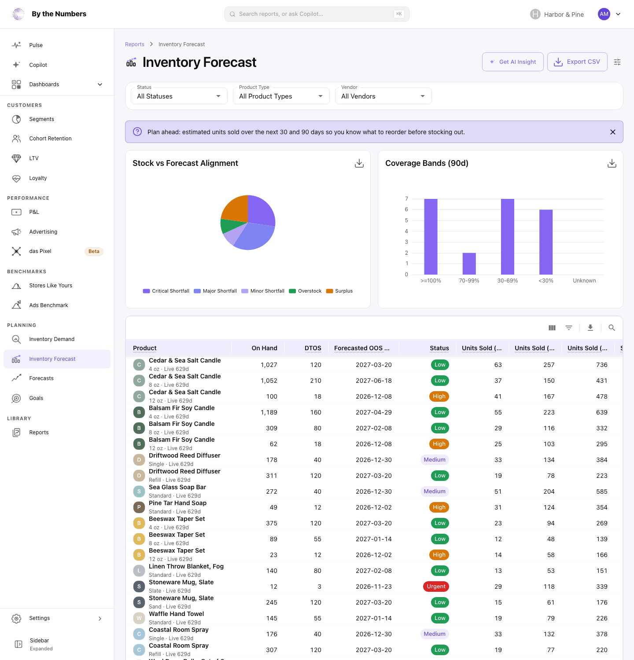
Task: Open table column visibility icon
Action: coord(552,328)
